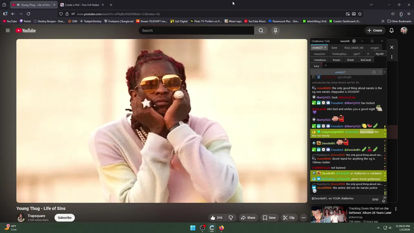Add a new Chatterino tab with plus
414x233 pixels.
326,66
